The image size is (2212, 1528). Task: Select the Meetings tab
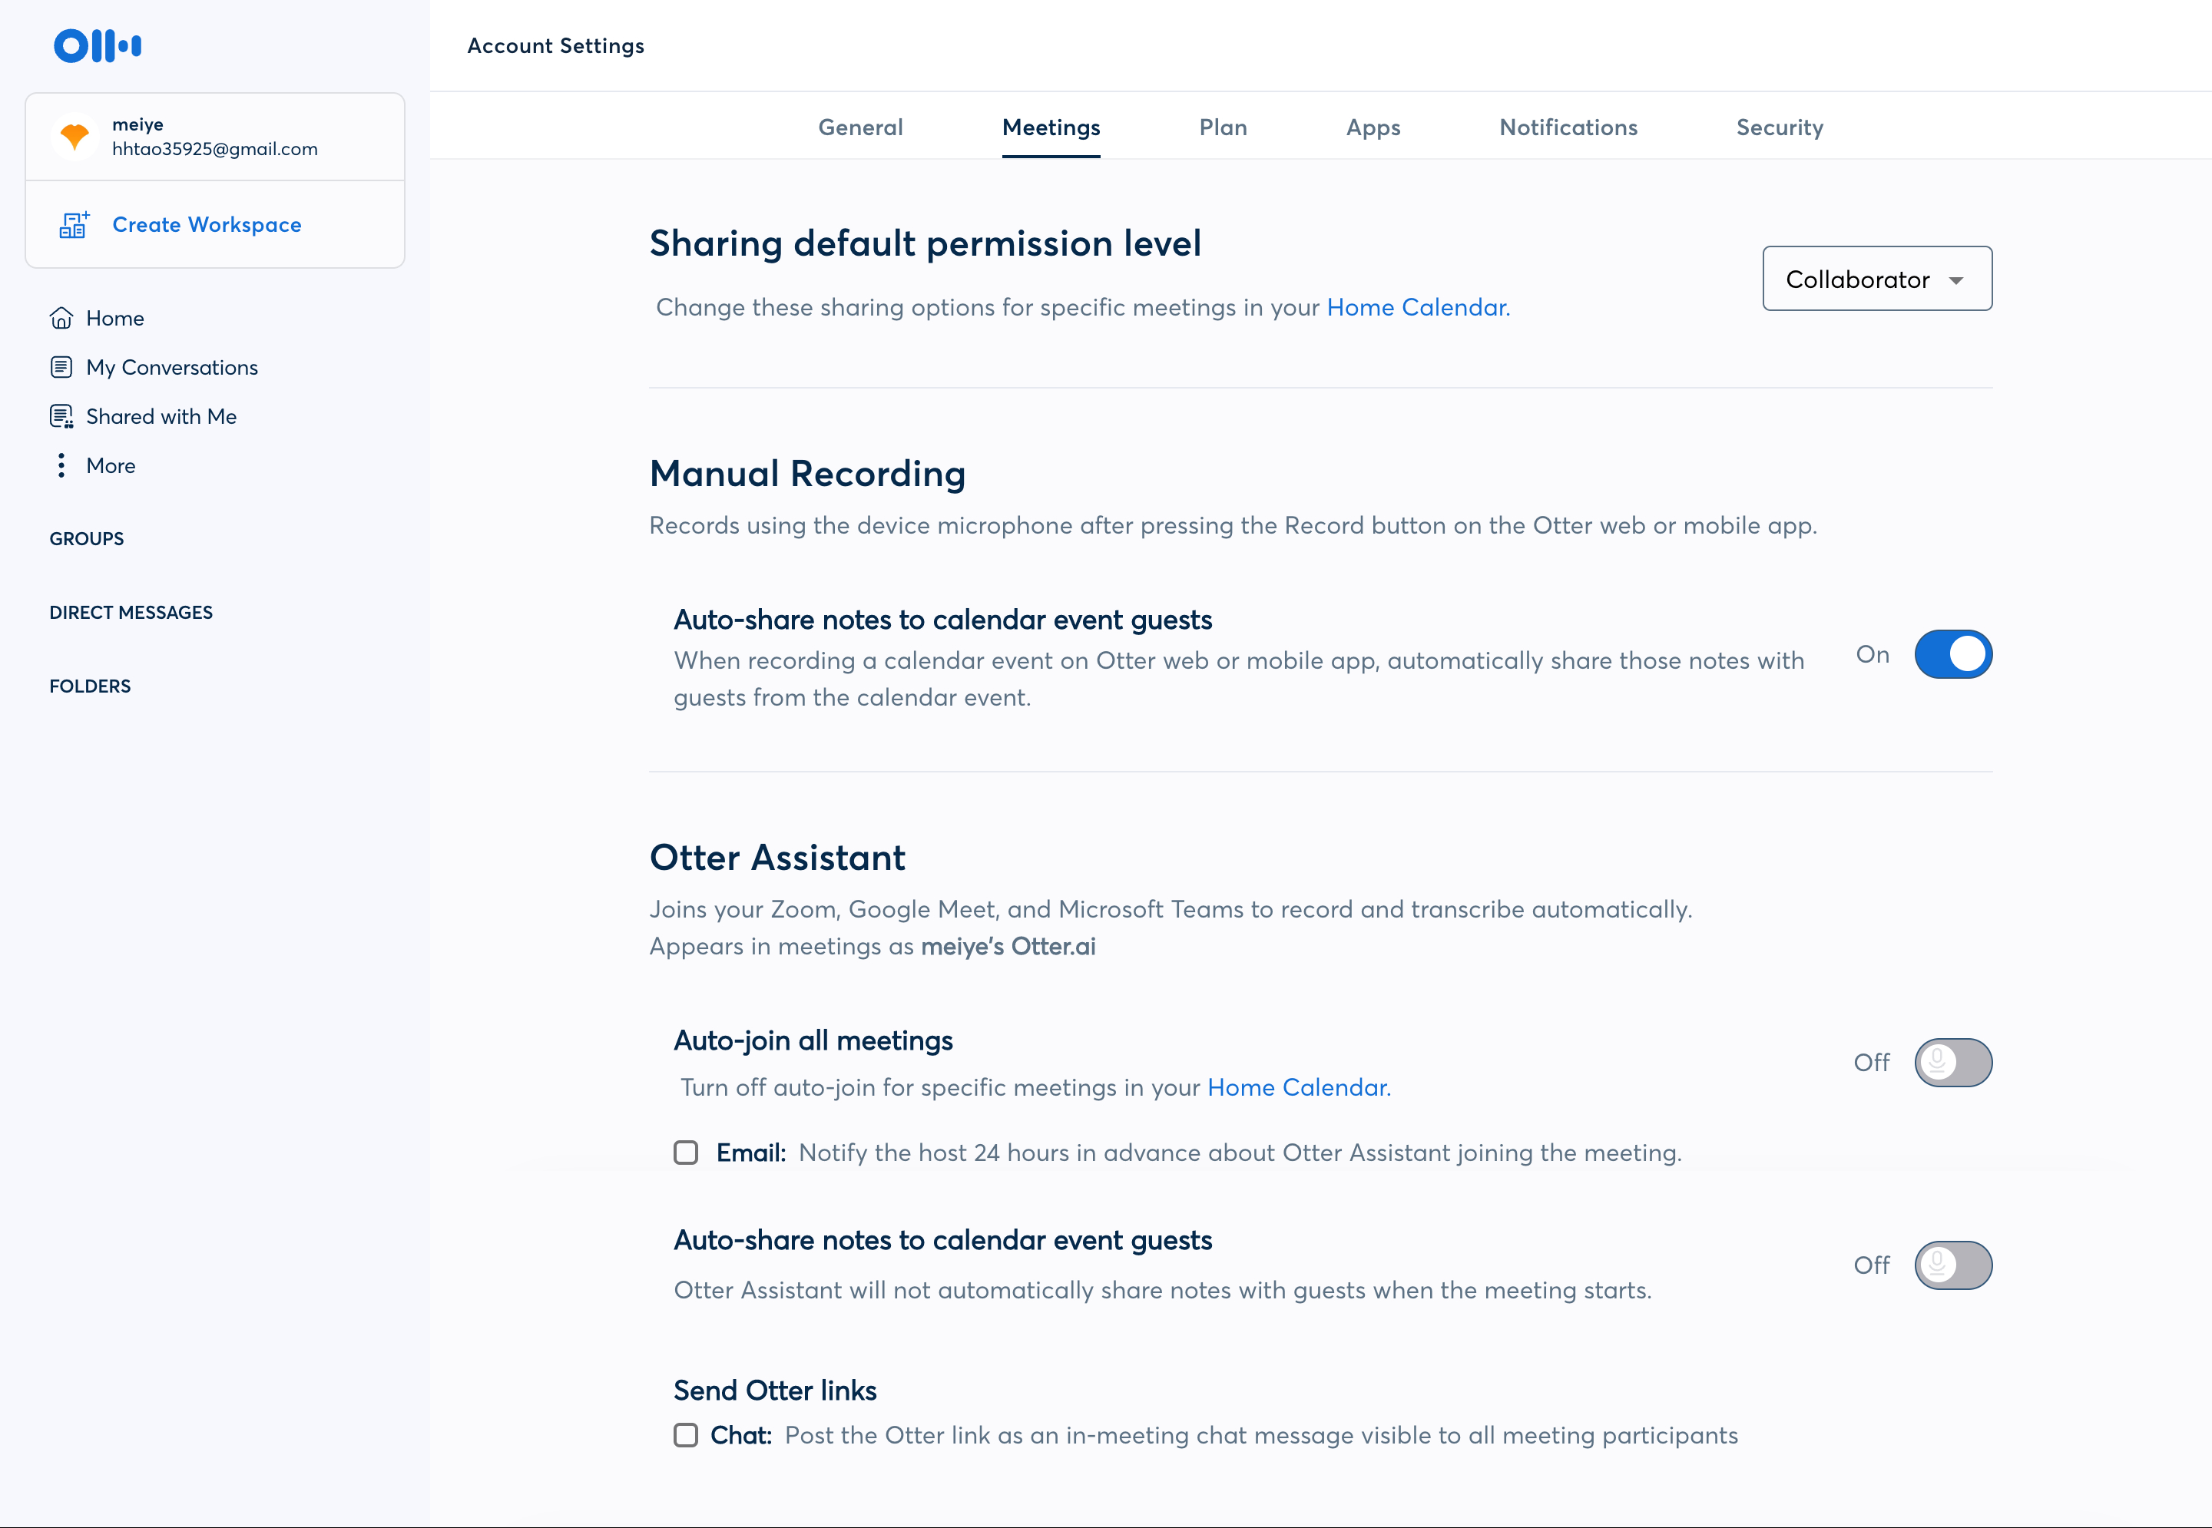pos(1051,127)
